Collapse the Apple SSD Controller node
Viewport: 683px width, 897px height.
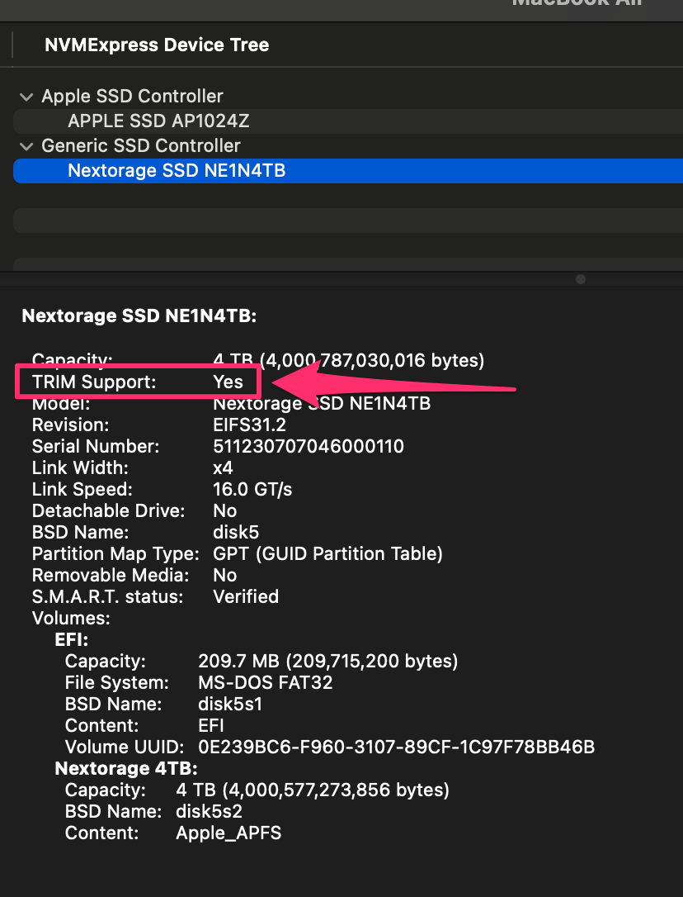26,97
